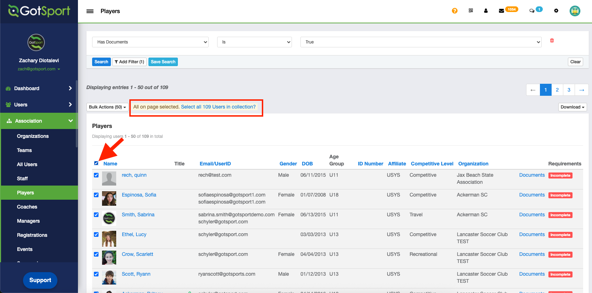Deselect the checkbox for Ethel, Lucy
592x293 pixels.
pyautogui.click(x=96, y=235)
